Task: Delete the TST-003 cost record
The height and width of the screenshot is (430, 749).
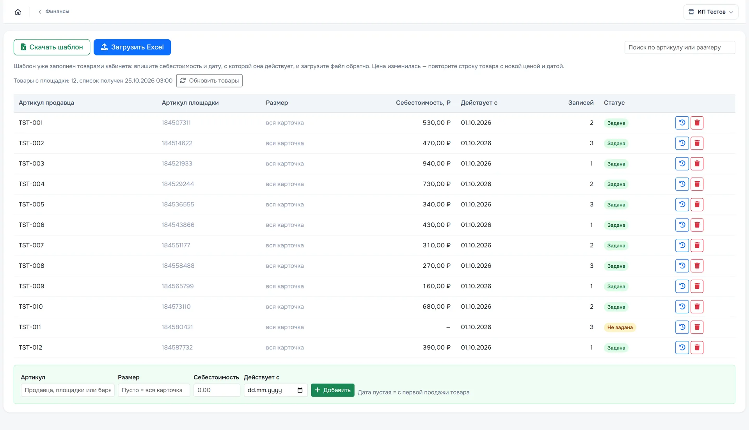Action: 697,164
